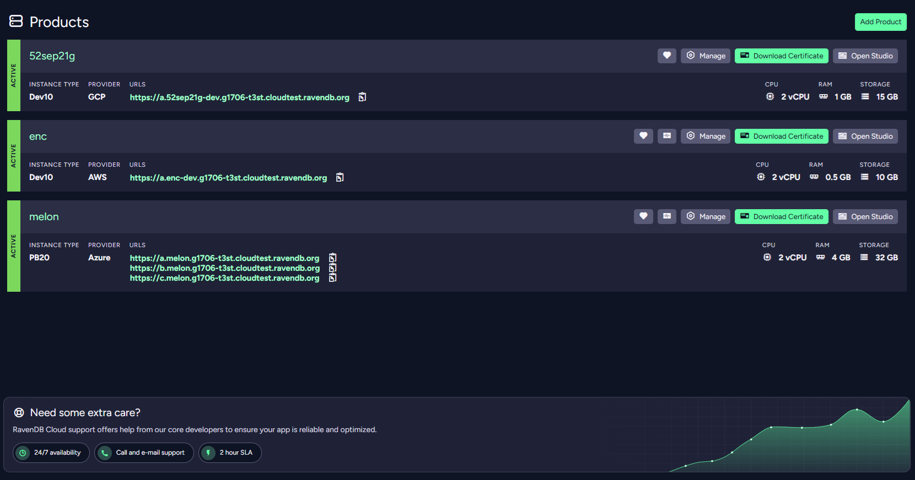The image size is (915, 480).
Task: Download Certificate for enc
Action: pos(782,136)
